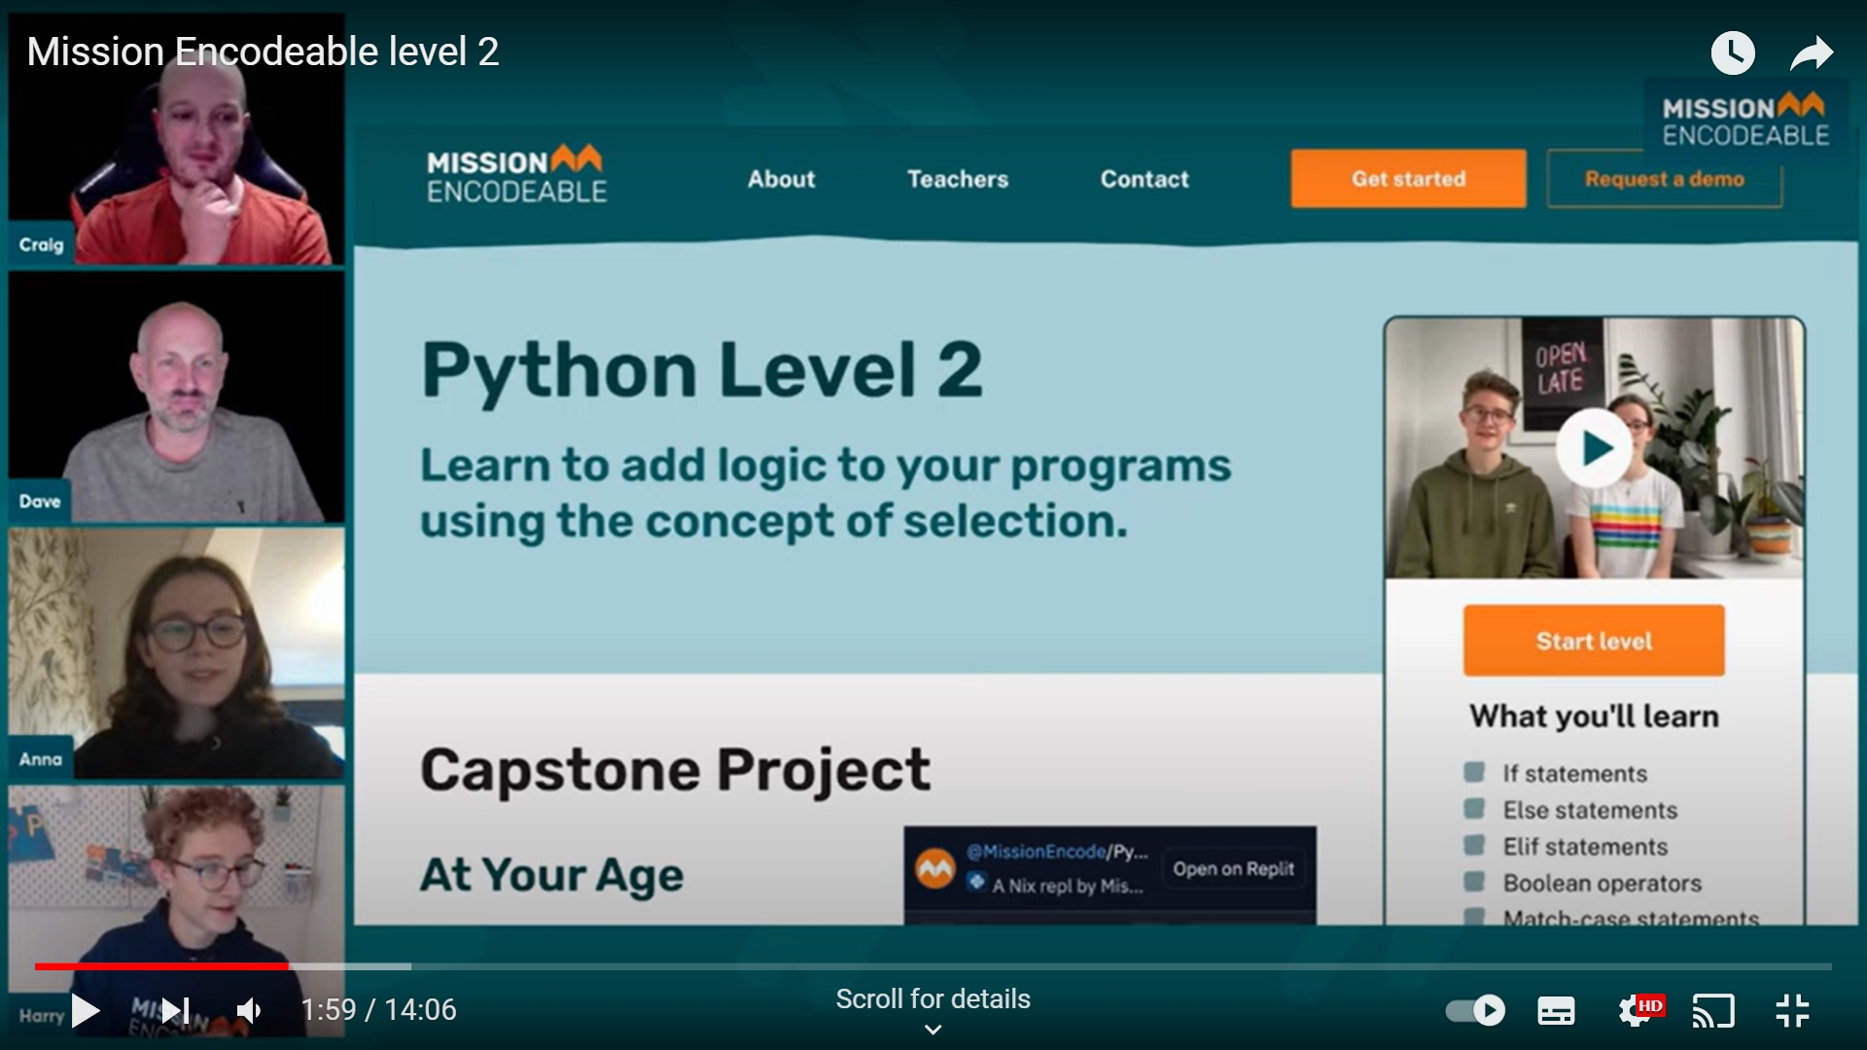Check the Else statements checkbox
The width and height of the screenshot is (1867, 1050).
tap(1474, 809)
